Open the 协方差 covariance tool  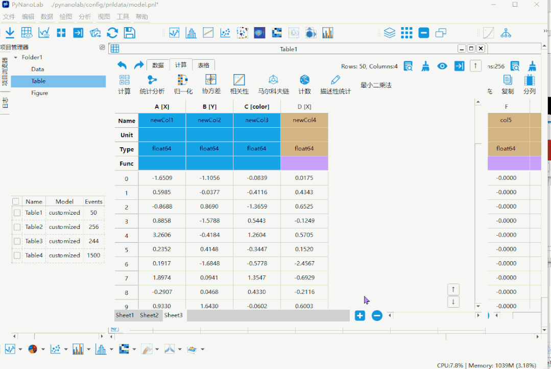point(211,85)
